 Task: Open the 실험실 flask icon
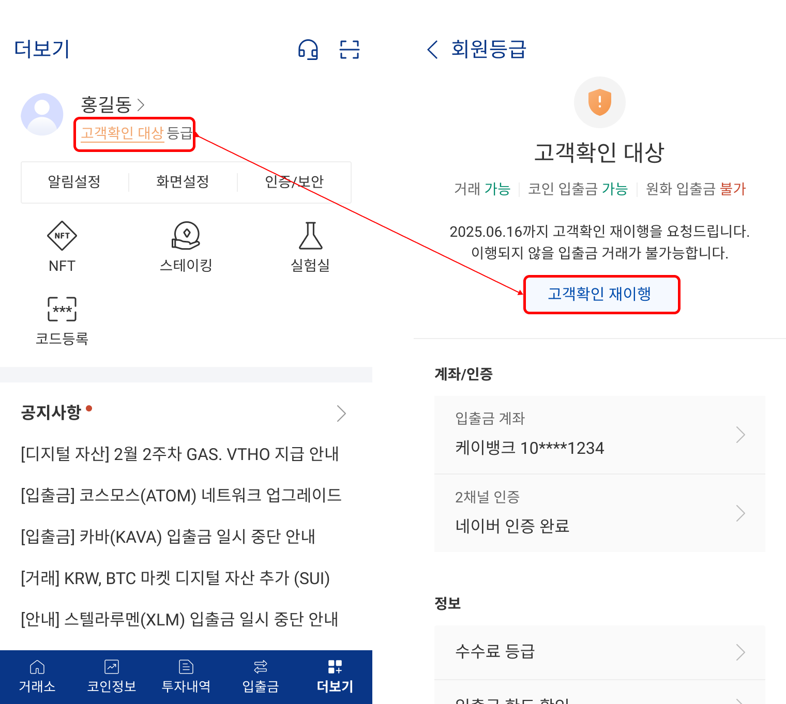click(x=310, y=236)
